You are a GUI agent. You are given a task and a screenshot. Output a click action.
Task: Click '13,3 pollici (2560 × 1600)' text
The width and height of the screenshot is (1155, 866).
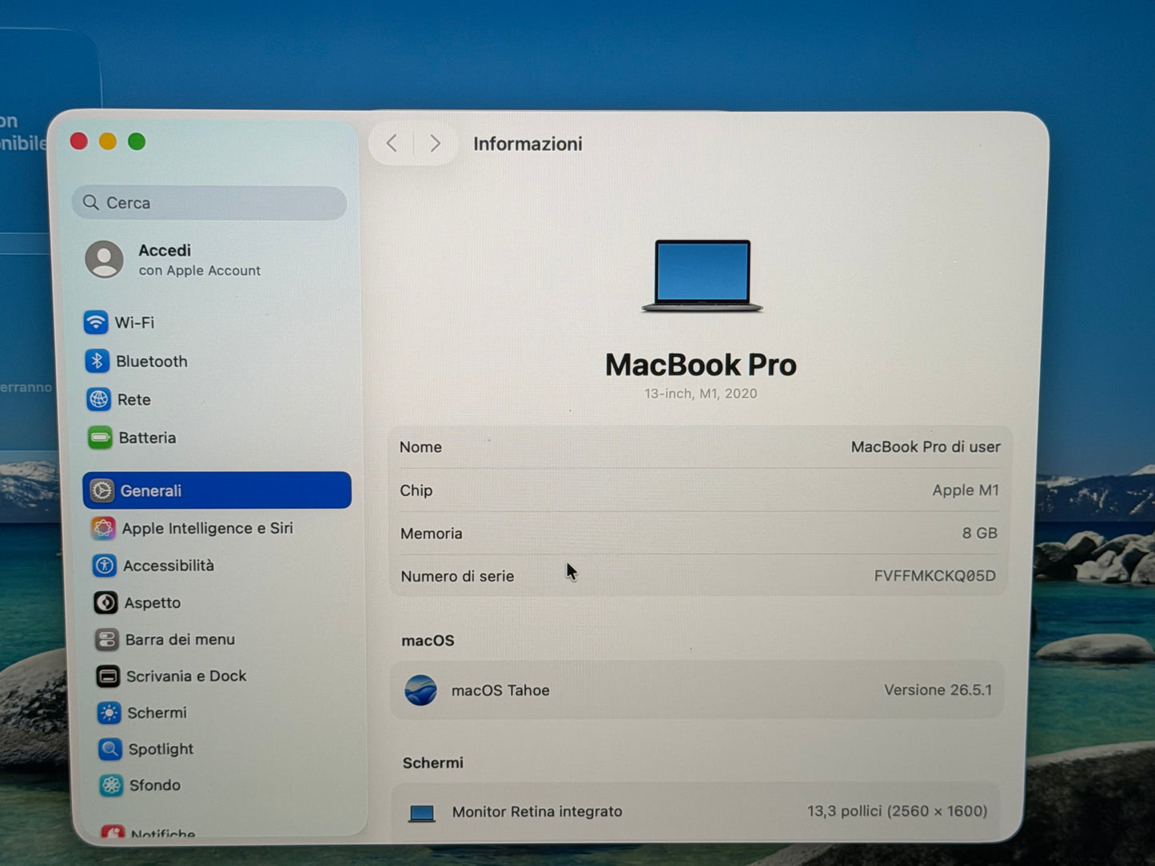point(897,811)
